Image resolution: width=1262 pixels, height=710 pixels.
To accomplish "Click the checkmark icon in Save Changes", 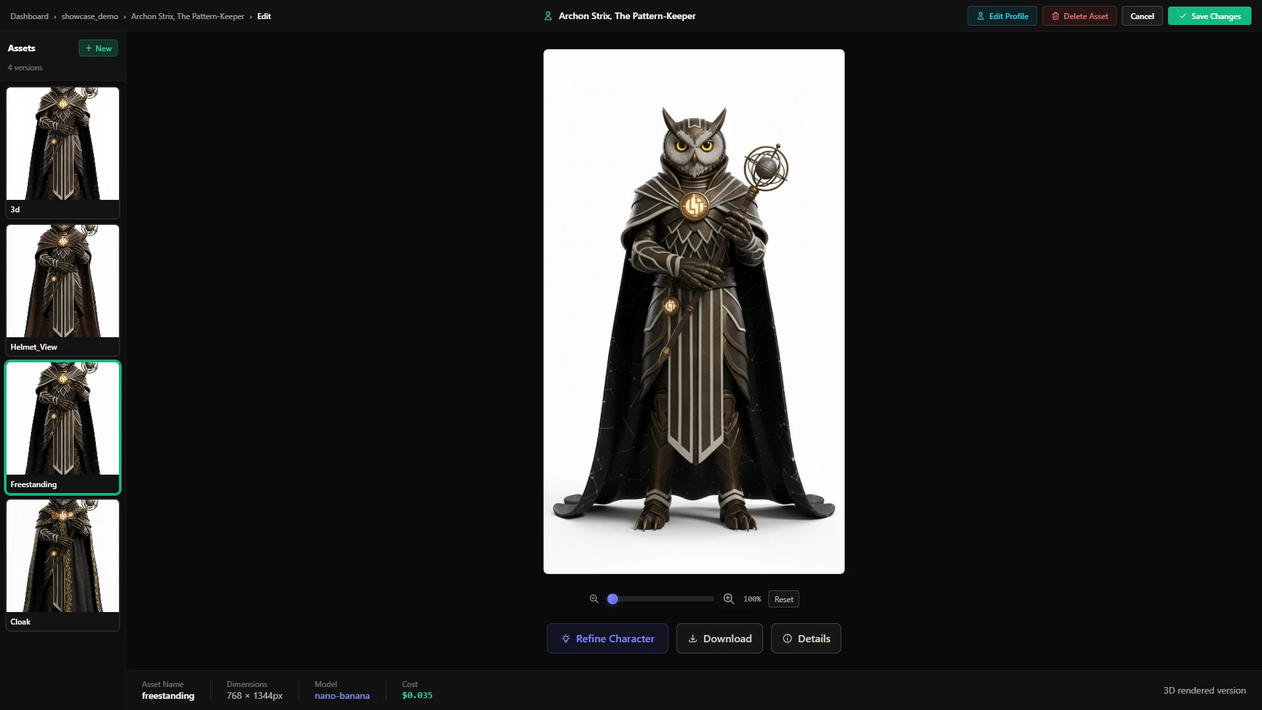I will click(1182, 16).
